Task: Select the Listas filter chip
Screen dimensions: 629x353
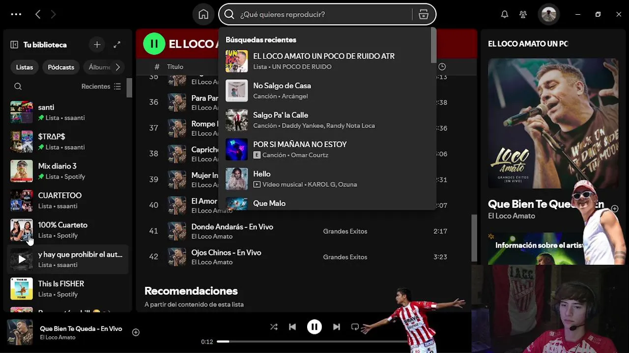Action: 25,67
